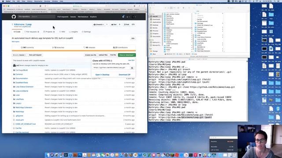Open the Carthage/Build folder in repository
The image size is (282, 158).
22,70
